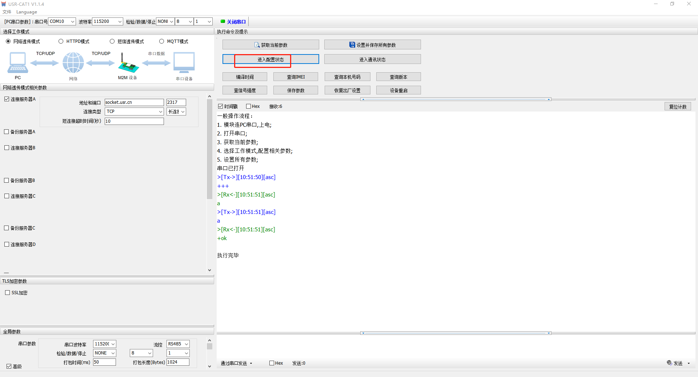698x377 pixels.
Task: Toggle the timestamp checkbox in the log panel
Action: (221, 106)
